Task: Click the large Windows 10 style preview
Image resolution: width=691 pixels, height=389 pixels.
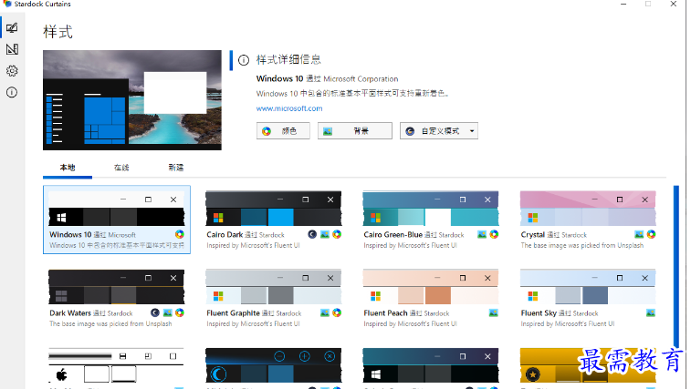Action: coord(132,100)
